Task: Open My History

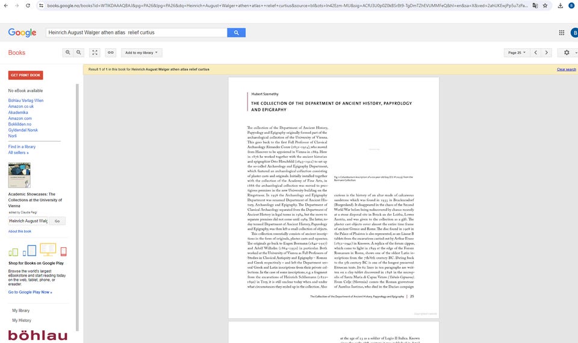Action: pos(22,320)
